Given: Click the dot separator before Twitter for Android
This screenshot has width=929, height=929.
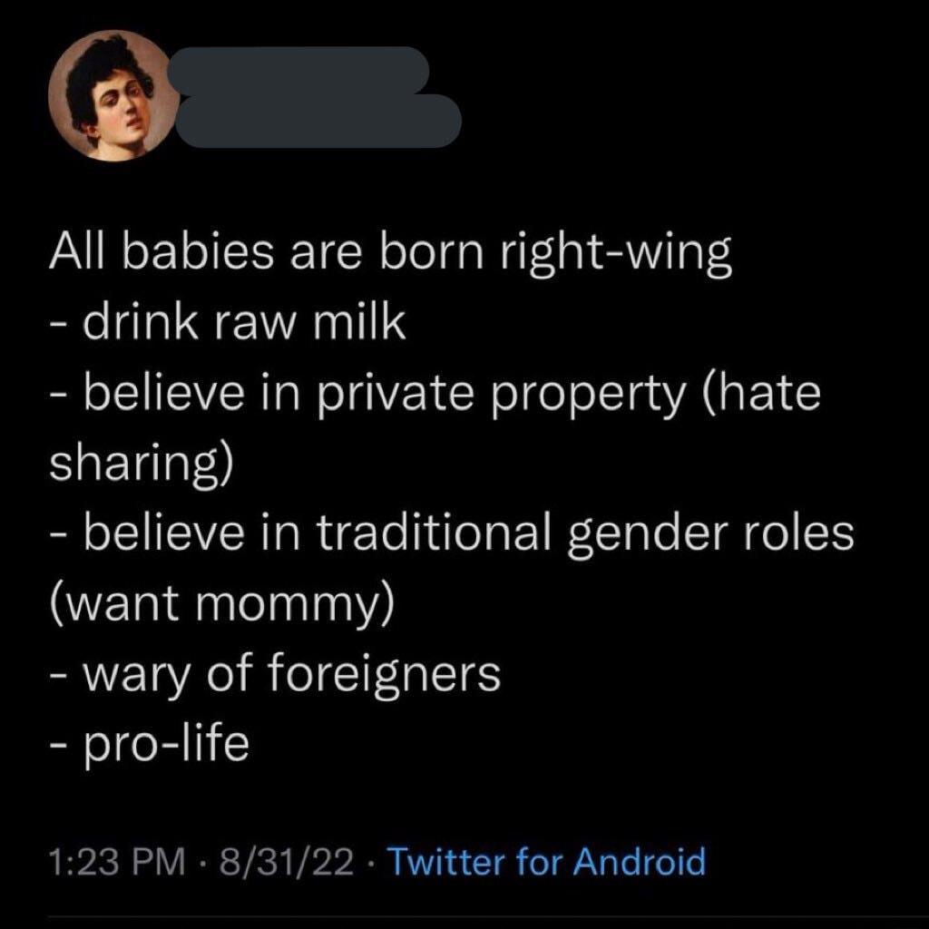Looking at the screenshot, I should point(372,864).
